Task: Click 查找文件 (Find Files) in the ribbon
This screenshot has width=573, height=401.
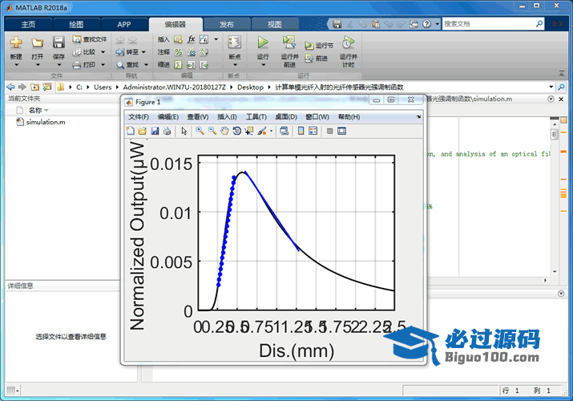Action: click(x=90, y=39)
